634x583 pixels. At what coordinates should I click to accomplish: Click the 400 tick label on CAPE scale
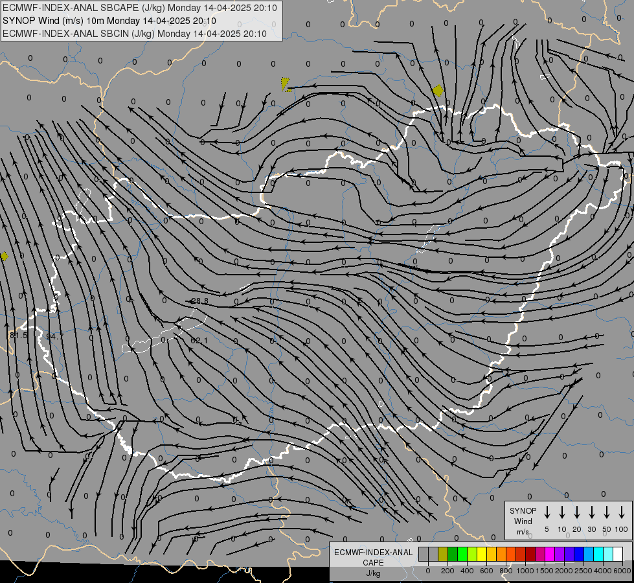point(467,571)
